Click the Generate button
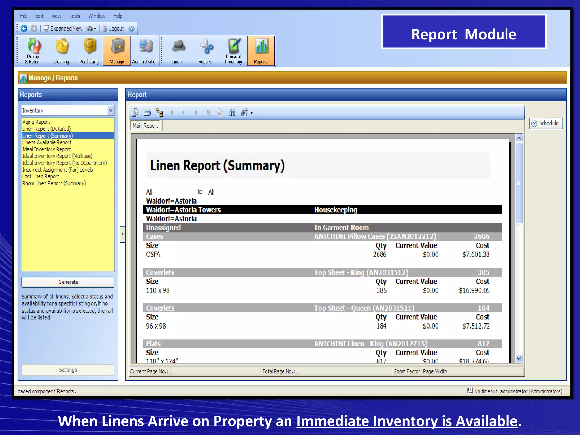 click(x=68, y=282)
